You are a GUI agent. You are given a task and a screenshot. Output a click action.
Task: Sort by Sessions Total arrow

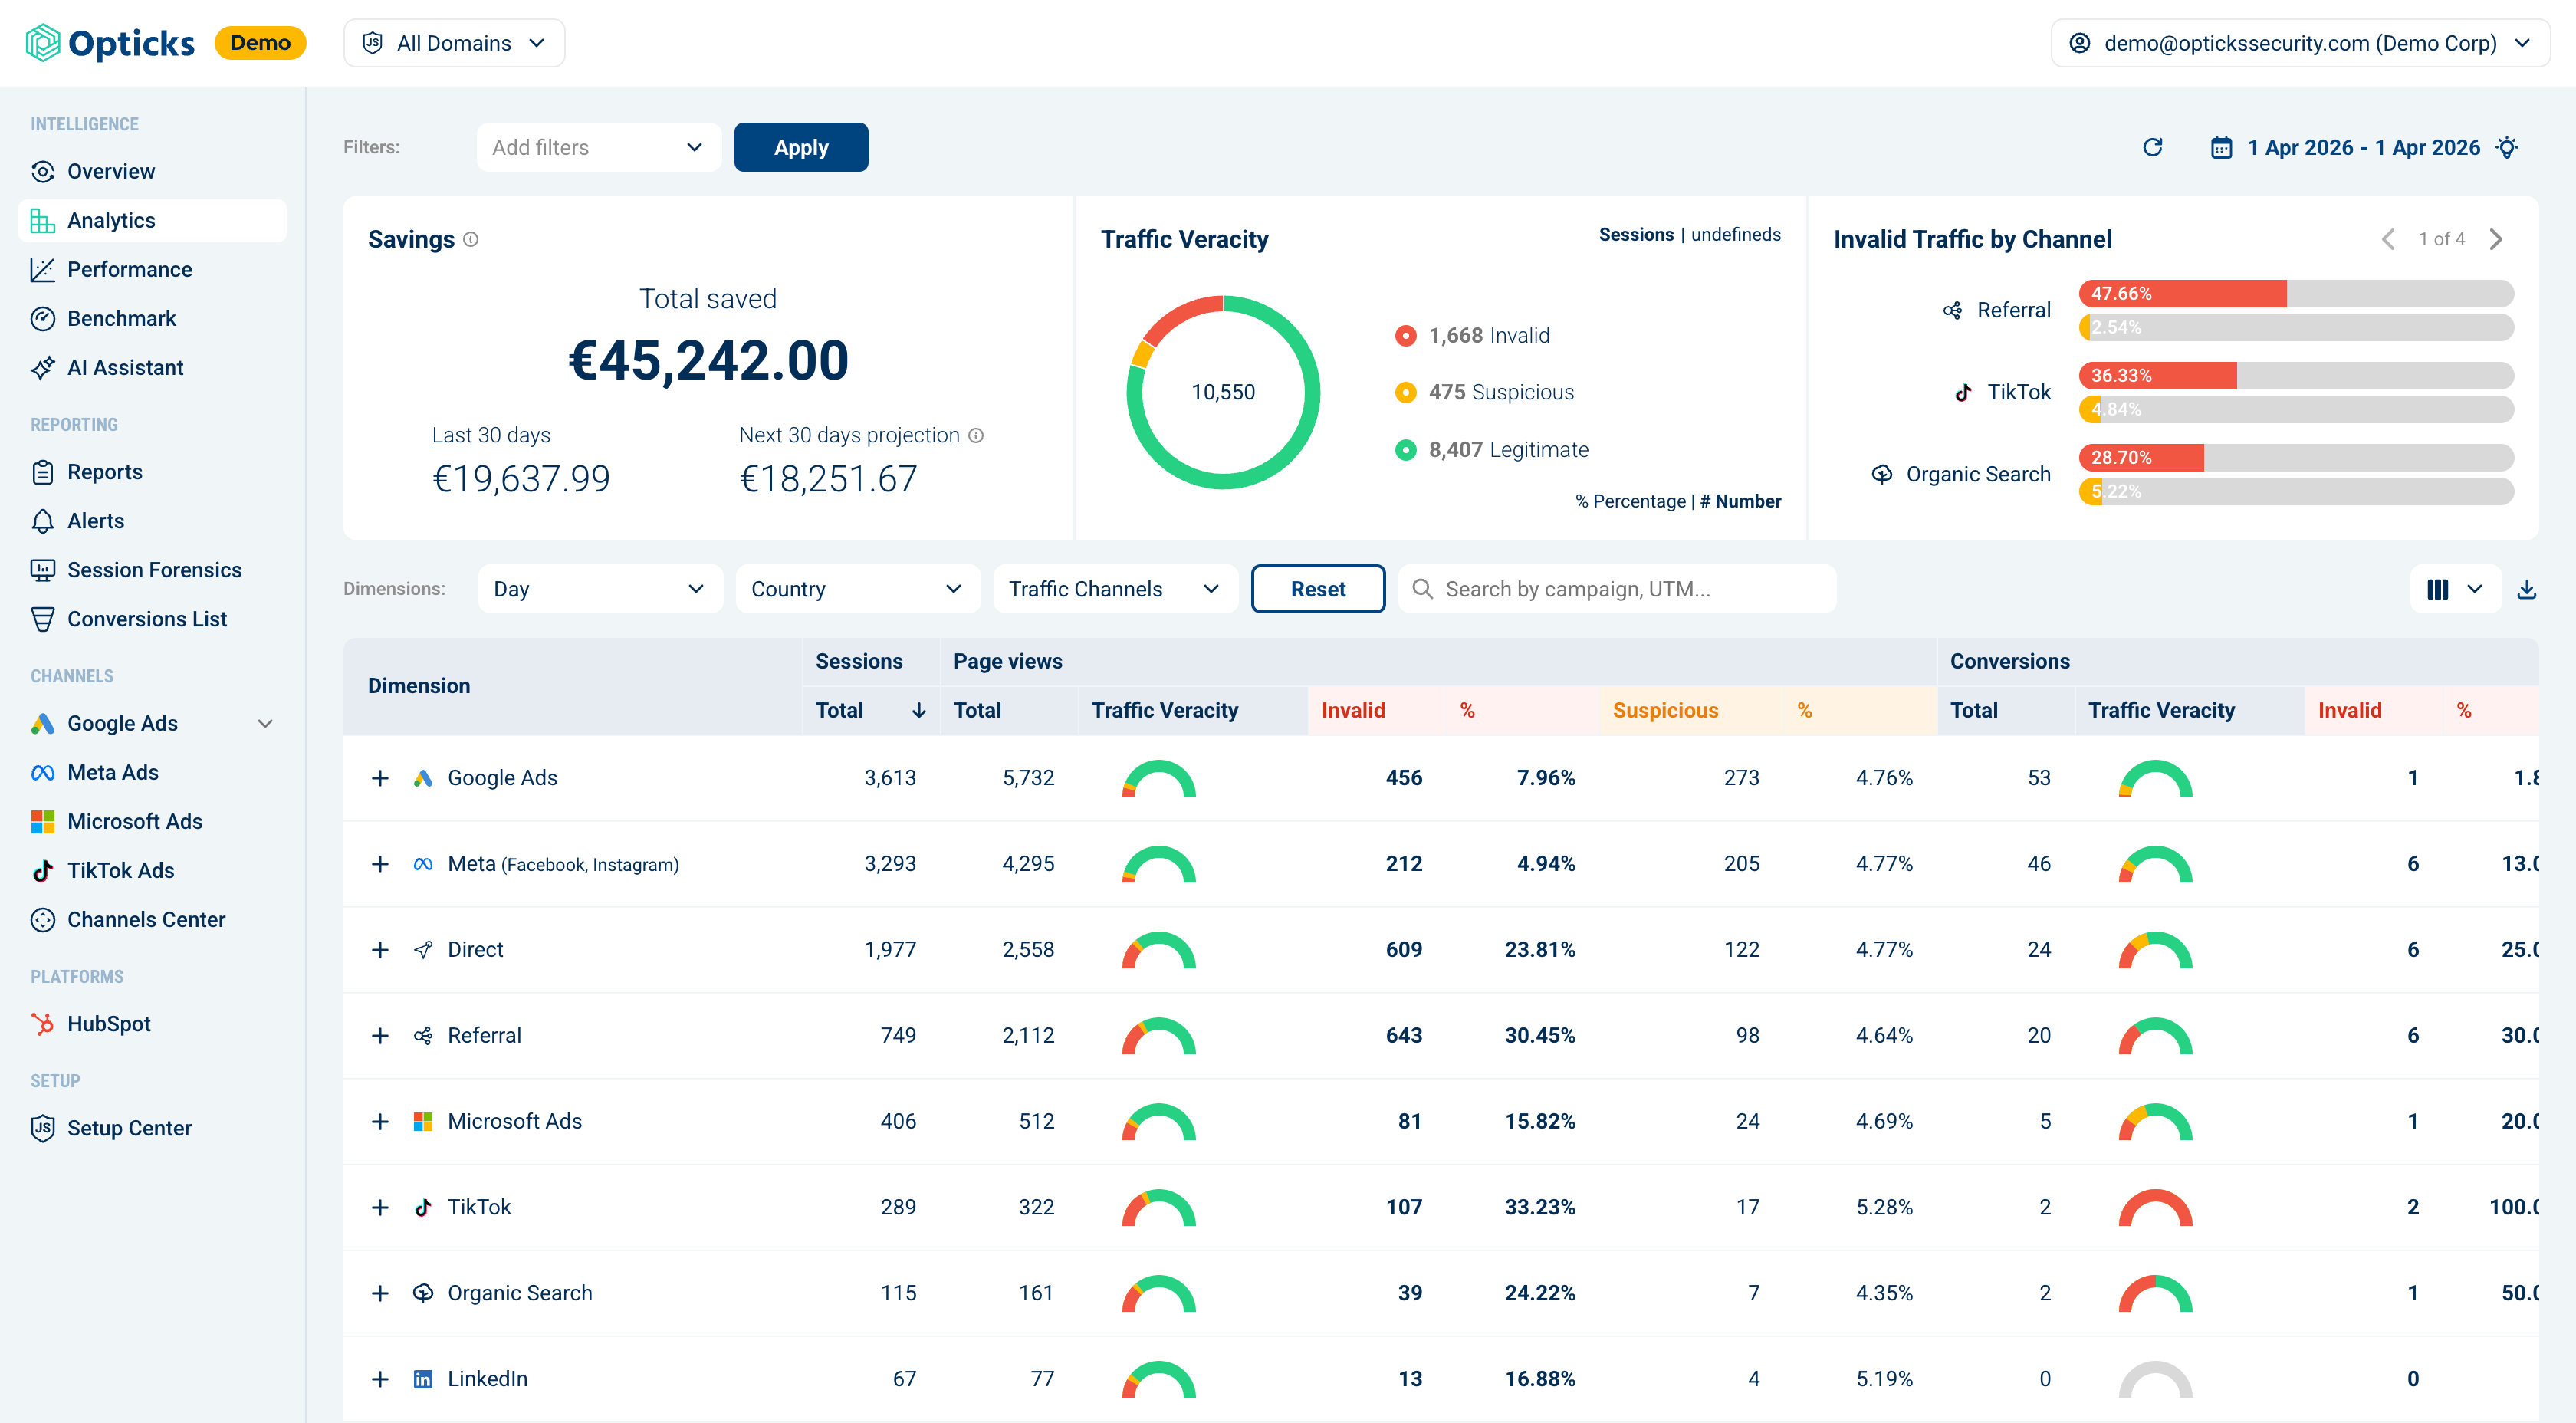pyautogui.click(x=918, y=710)
